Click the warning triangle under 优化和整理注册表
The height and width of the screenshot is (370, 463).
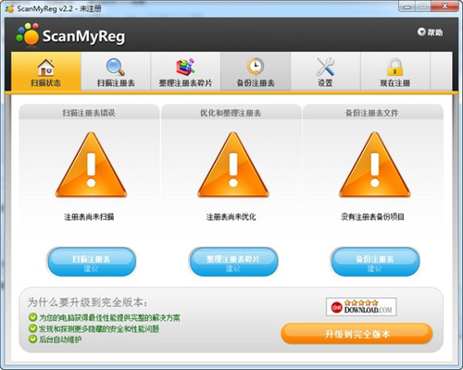pyautogui.click(x=233, y=165)
